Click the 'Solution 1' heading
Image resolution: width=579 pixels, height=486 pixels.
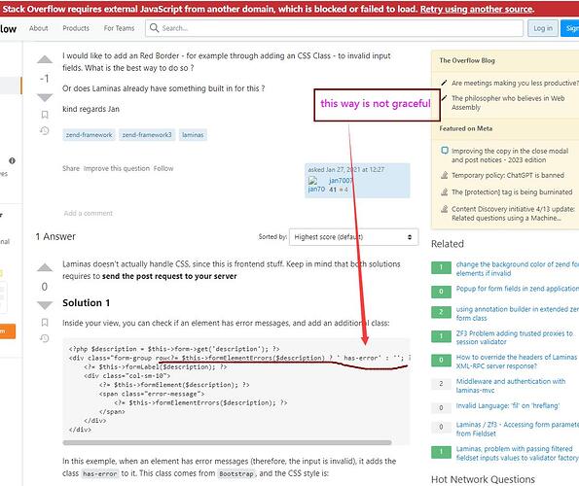86,303
